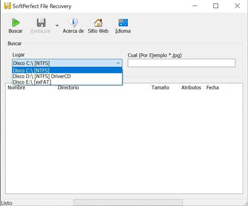248x206 pixels.
Task: Open the Restaurar dropdown arrow
Action: (x=57, y=26)
